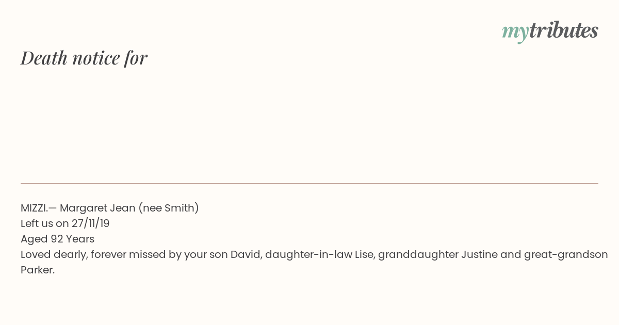Click the dark "tributes" in the logo

click(564, 31)
